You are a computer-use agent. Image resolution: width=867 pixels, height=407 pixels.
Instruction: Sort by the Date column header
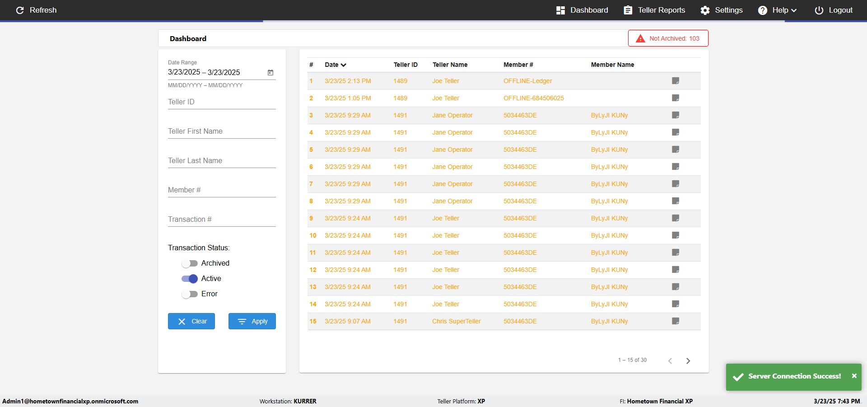[x=336, y=65]
